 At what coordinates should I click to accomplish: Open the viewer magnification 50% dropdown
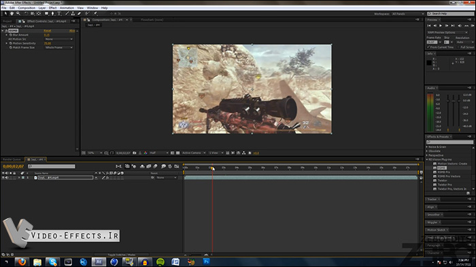coord(95,153)
